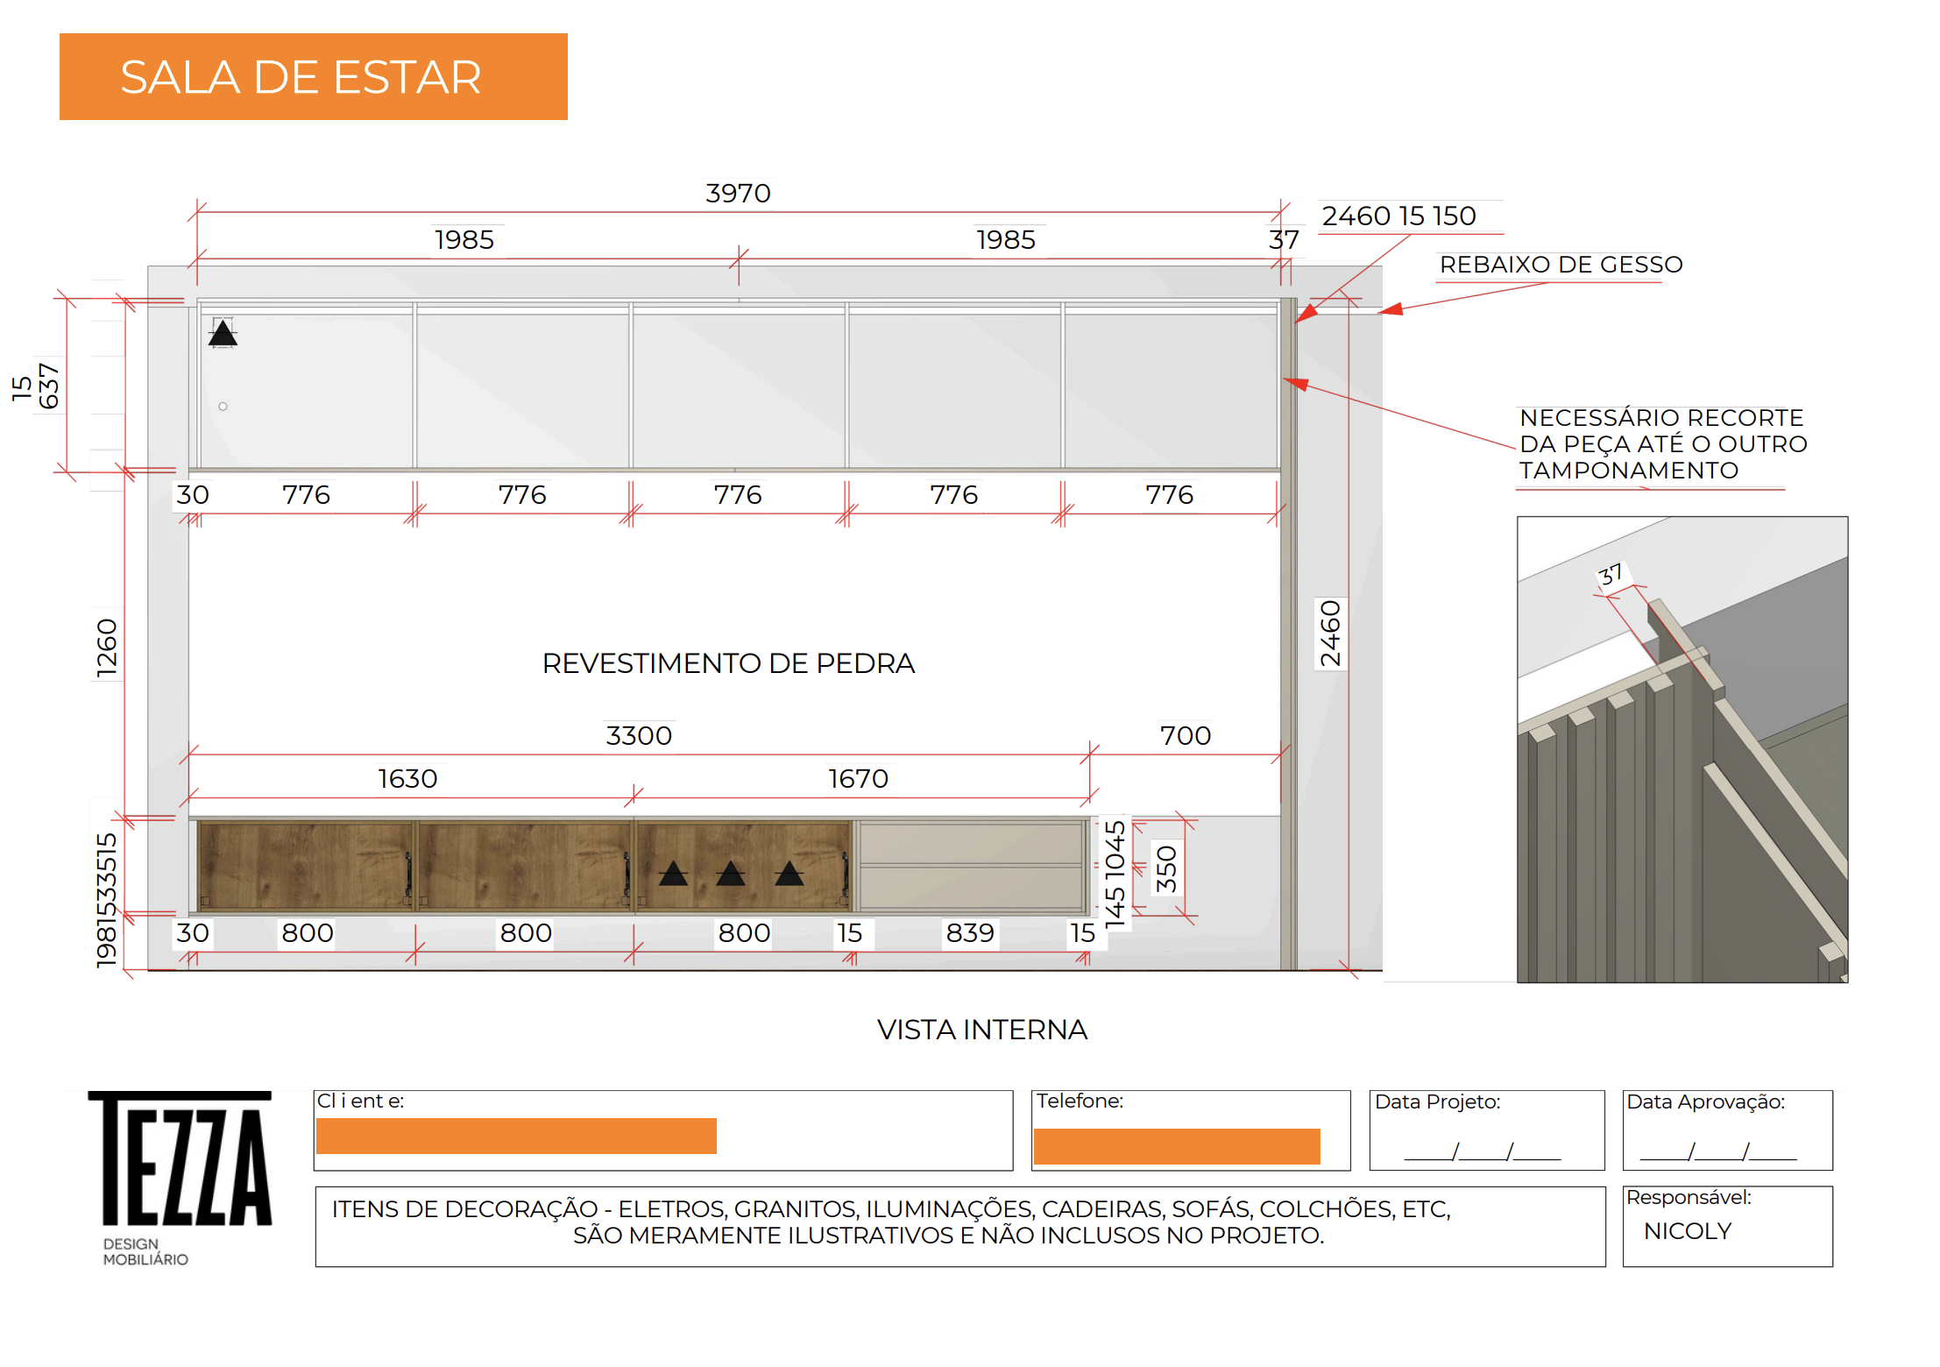Click the orange bar in Cliente field

click(516, 1136)
